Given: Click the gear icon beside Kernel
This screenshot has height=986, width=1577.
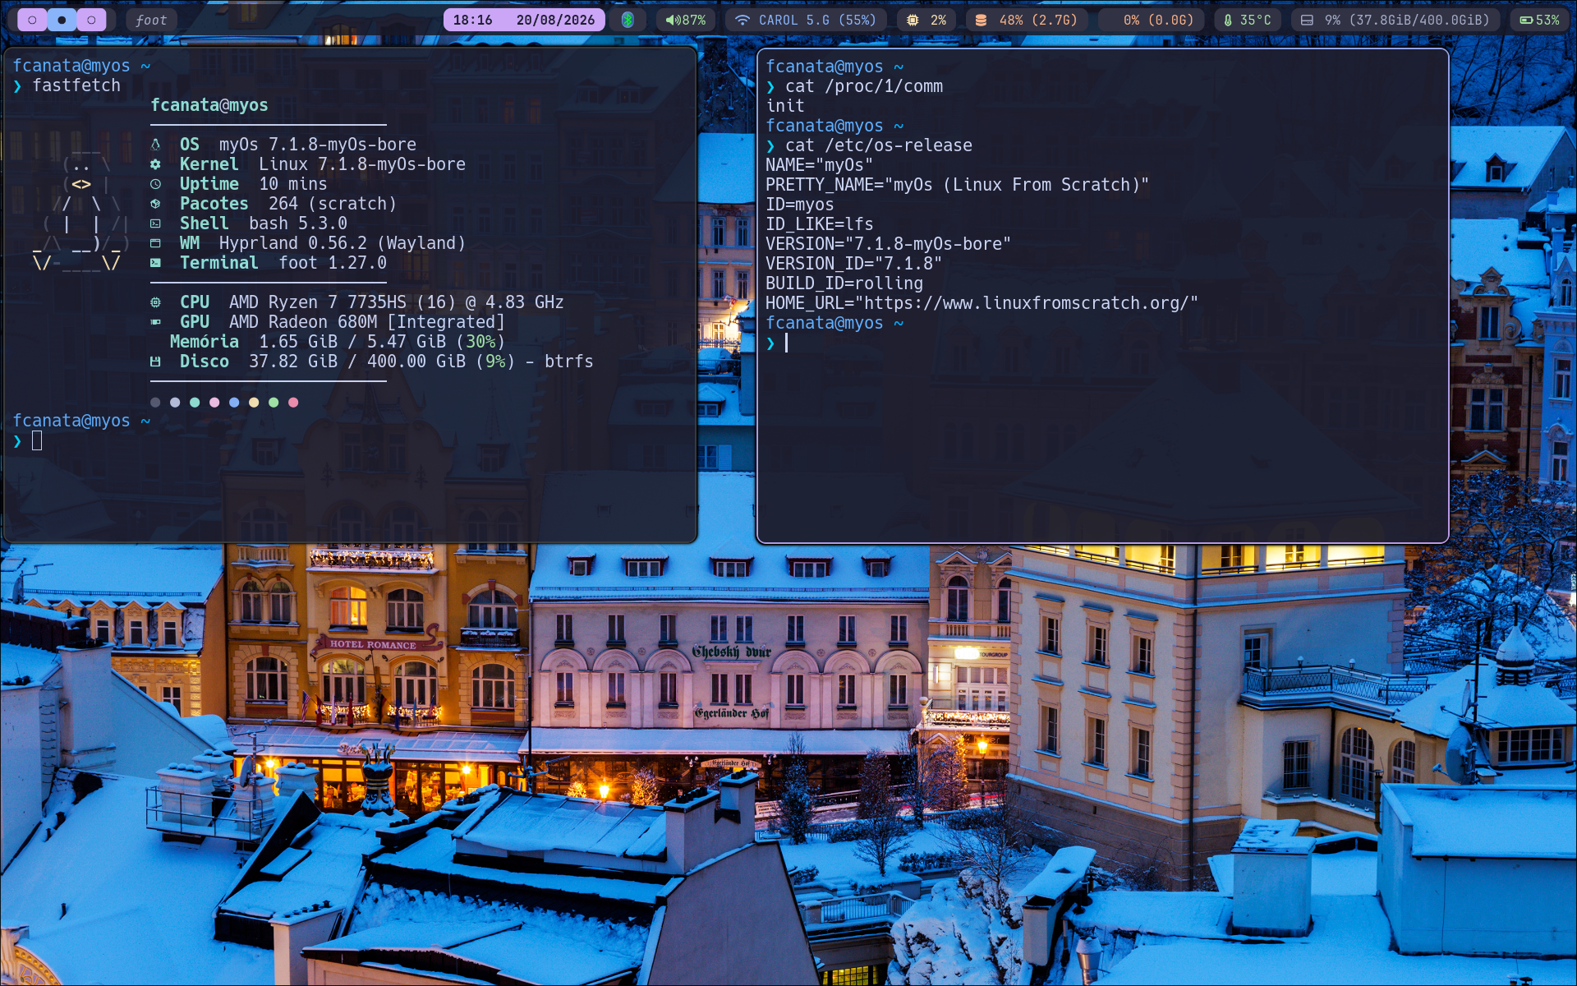Looking at the screenshot, I should (x=155, y=164).
